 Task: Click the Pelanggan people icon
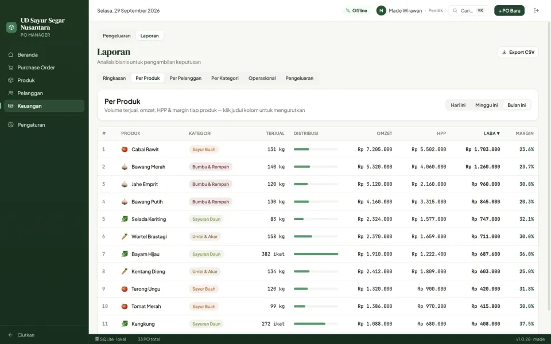[10, 93]
